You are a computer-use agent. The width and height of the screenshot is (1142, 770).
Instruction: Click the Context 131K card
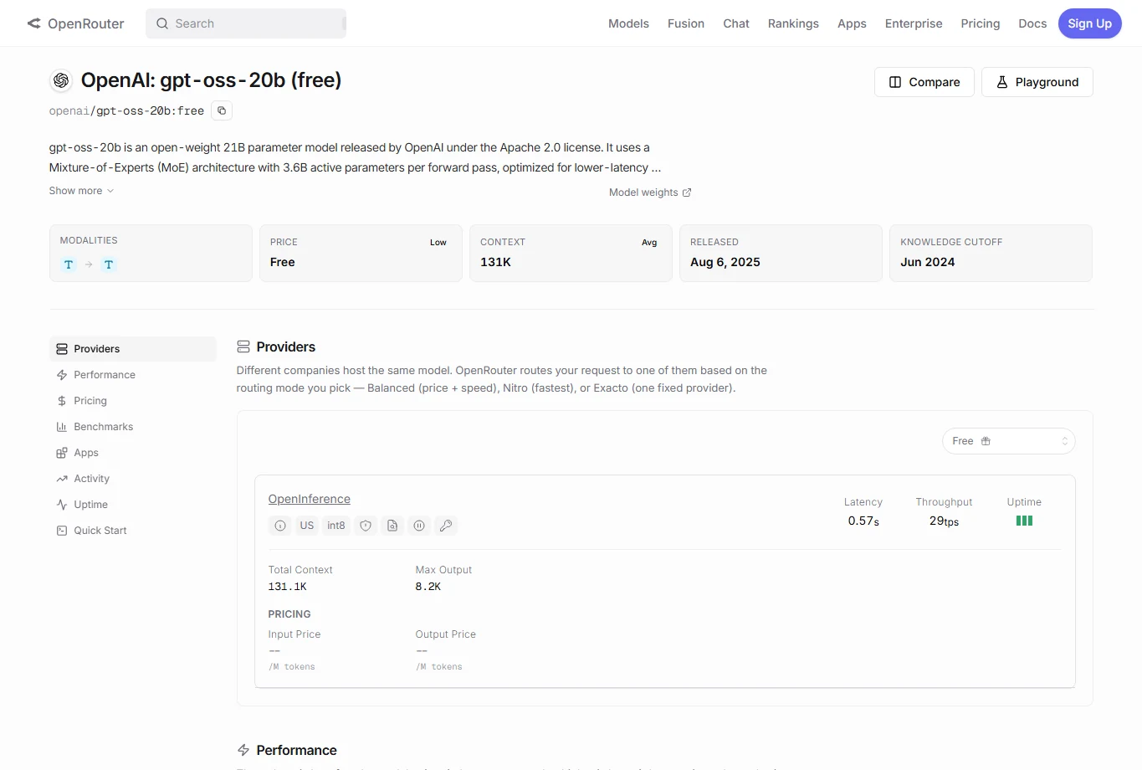(571, 253)
